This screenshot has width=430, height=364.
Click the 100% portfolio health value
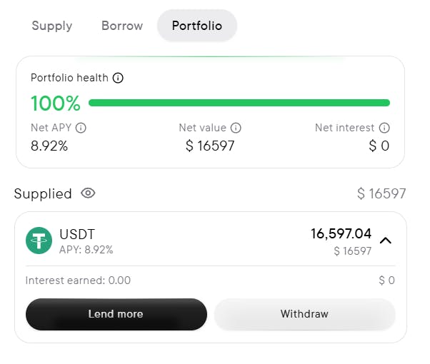tap(56, 103)
